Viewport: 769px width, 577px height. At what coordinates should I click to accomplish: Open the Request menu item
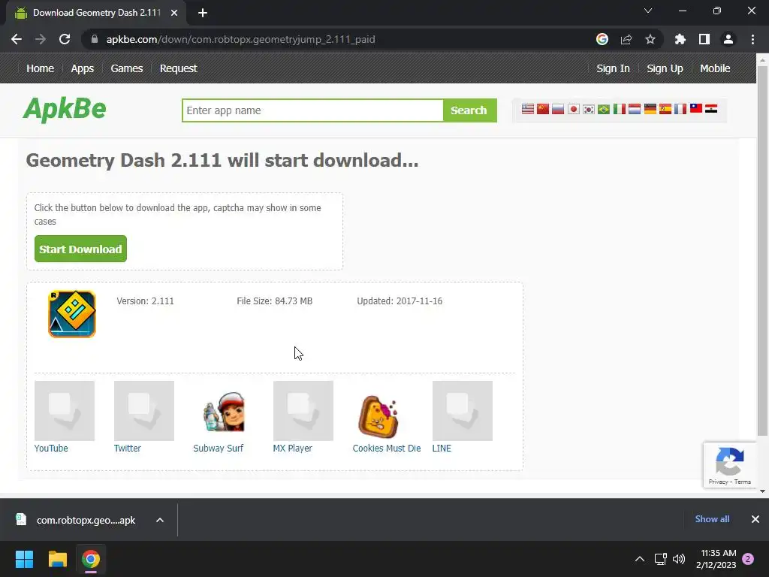(179, 68)
